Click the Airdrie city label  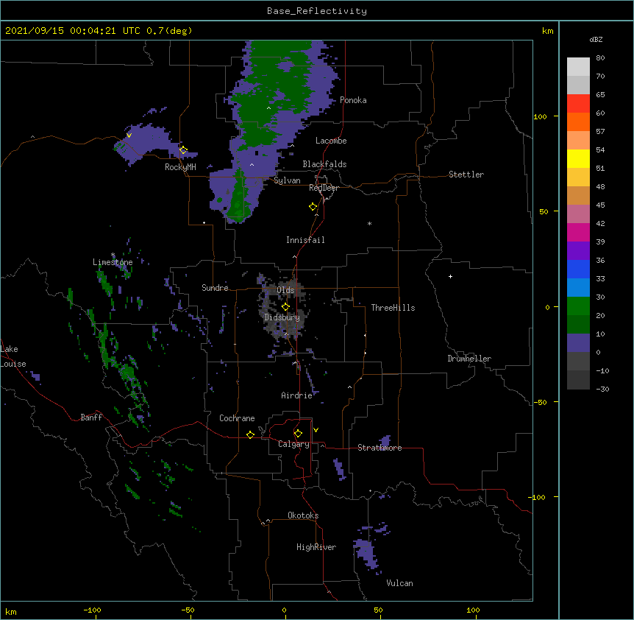coord(296,395)
